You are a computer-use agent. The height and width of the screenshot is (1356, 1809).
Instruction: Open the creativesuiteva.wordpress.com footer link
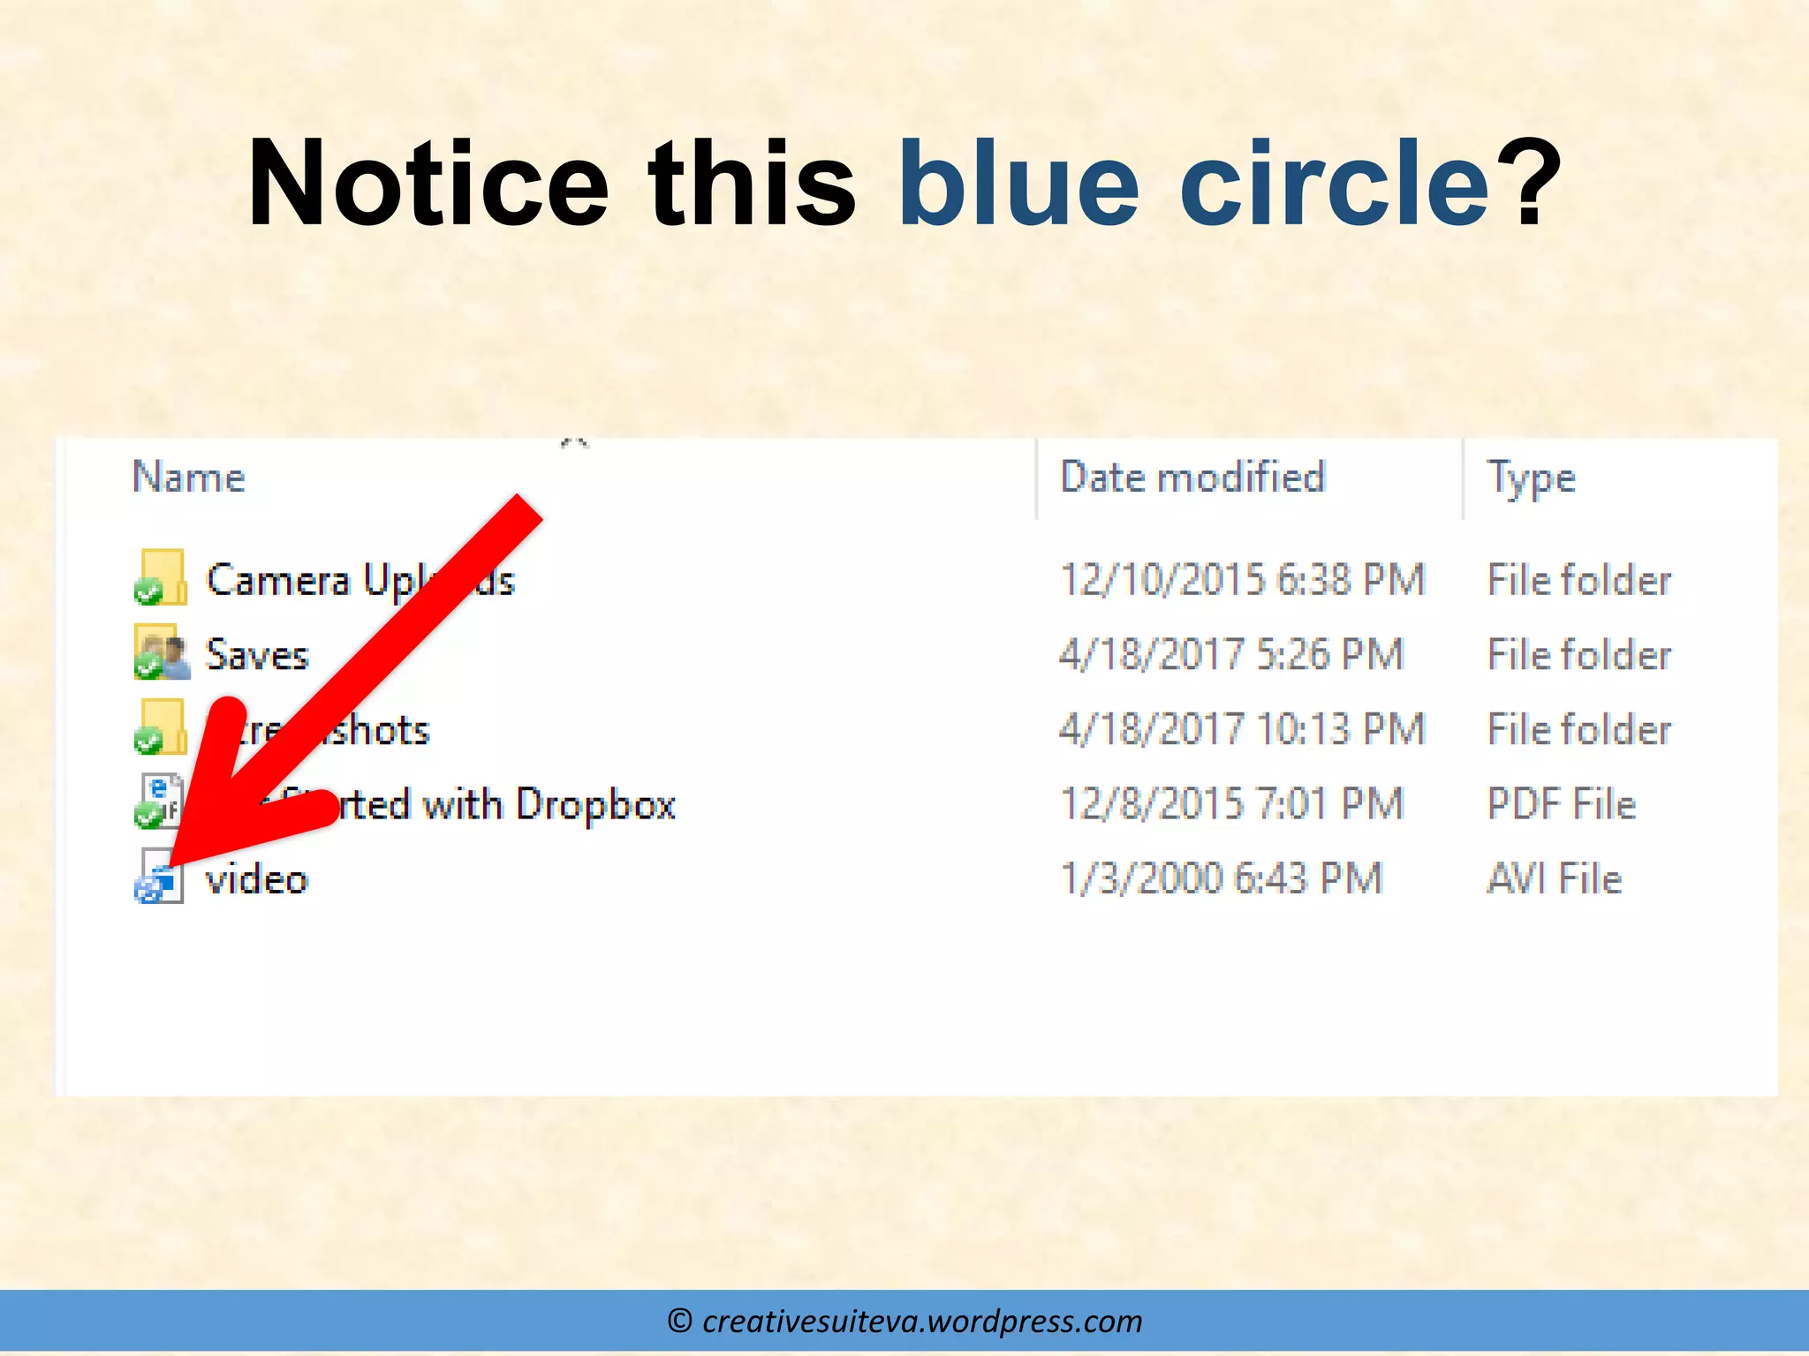[x=922, y=1321]
